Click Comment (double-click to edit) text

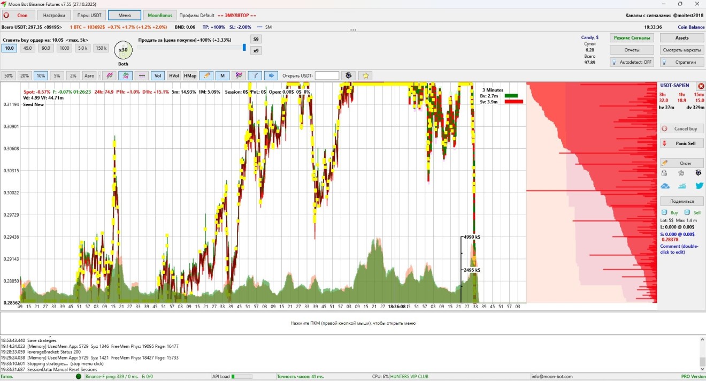point(679,249)
